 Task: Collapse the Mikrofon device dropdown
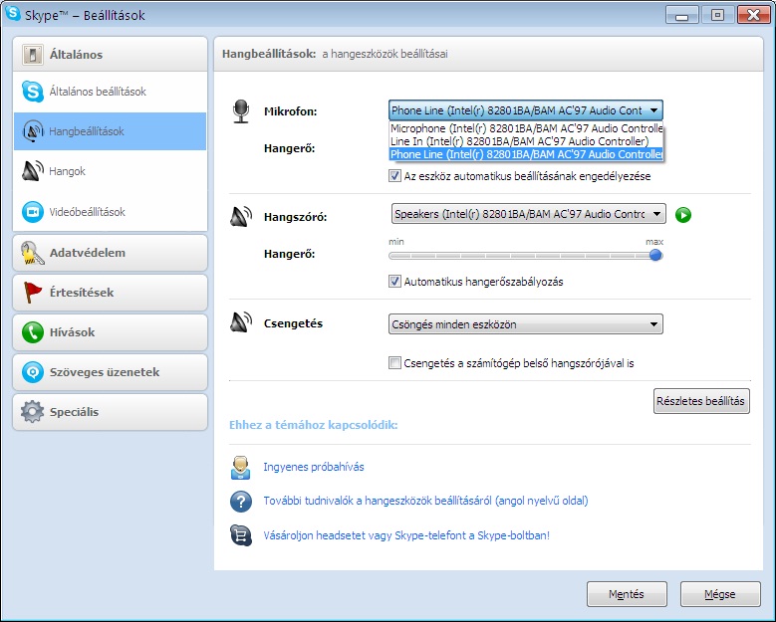coord(526,110)
